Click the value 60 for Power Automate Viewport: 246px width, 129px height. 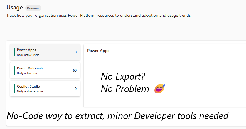[75, 71]
